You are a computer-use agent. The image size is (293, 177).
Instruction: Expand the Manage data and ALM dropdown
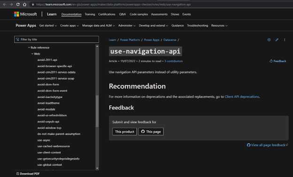tap(99, 26)
